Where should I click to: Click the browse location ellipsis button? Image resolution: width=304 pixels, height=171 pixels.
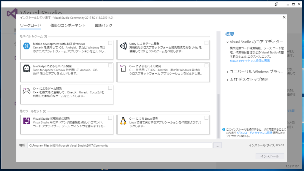pos(218,145)
